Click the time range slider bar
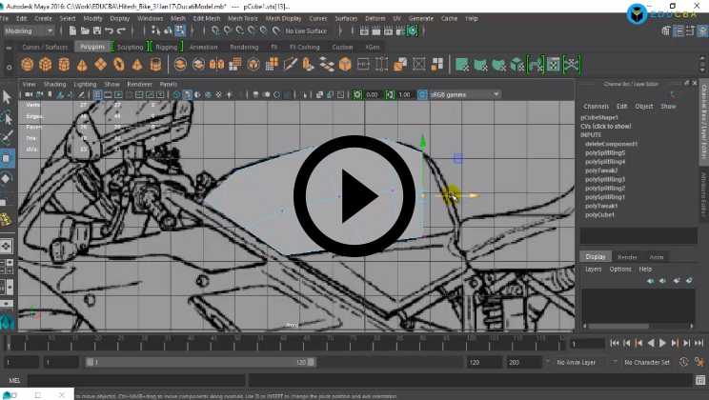709x400 pixels. [x=200, y=363]
